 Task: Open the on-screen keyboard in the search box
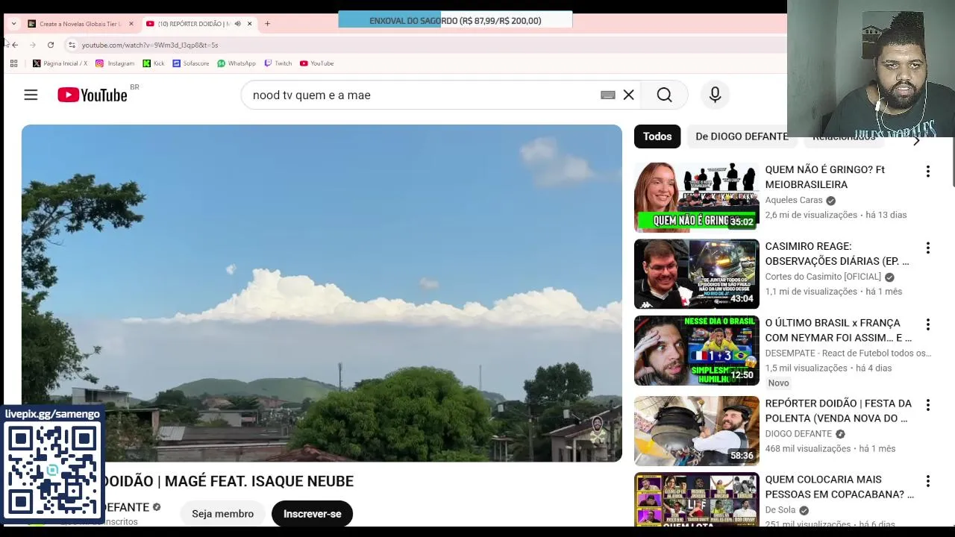click(608, 95)
